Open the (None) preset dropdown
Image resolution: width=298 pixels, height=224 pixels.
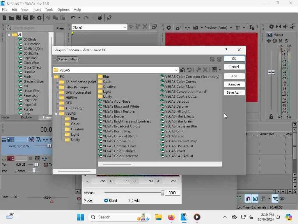coord(125,27)
